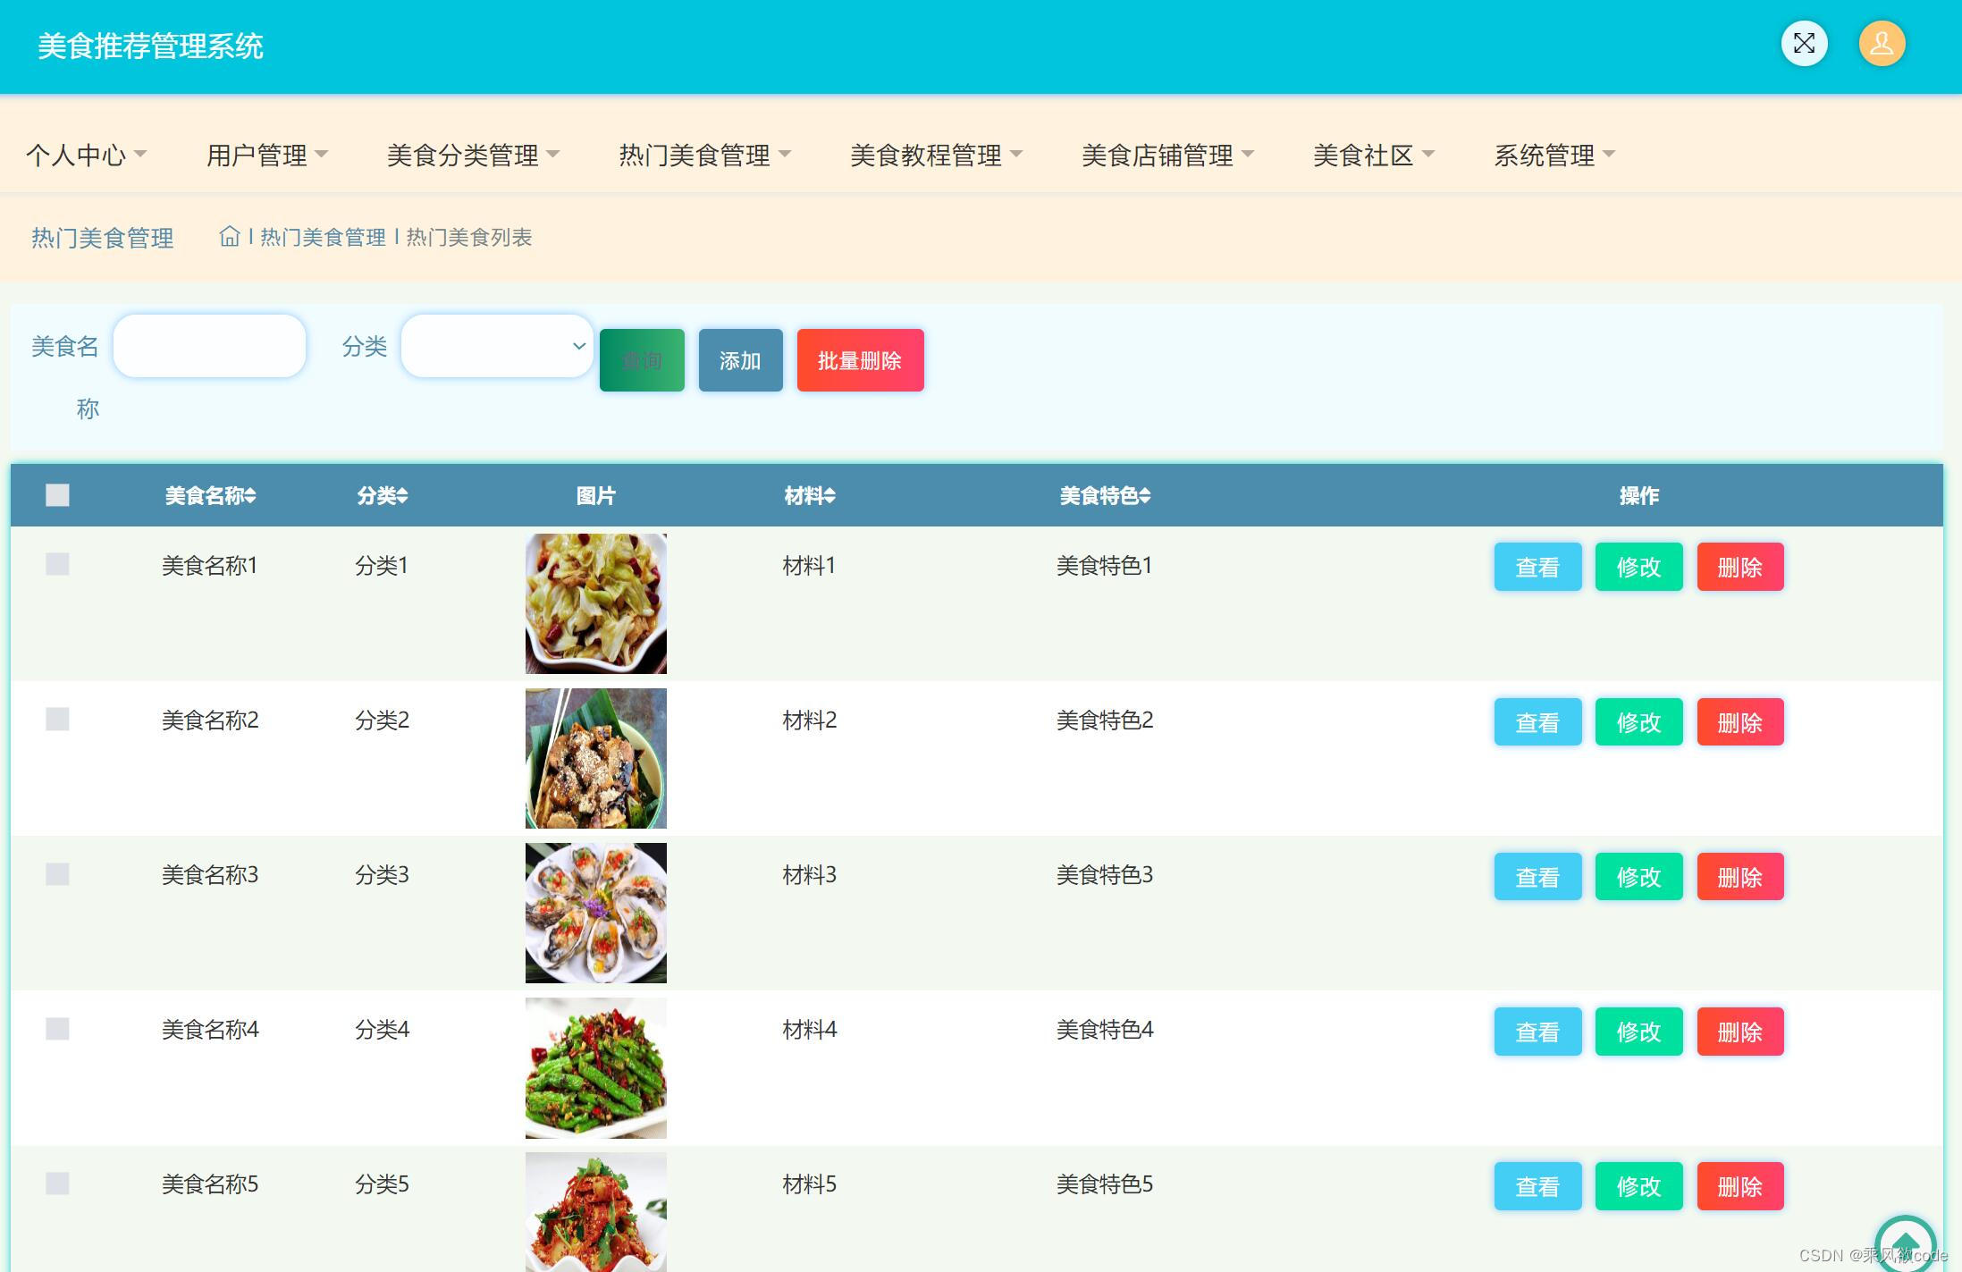Click the 批量删除 button
The height and width of the screenshot is (1272, 1962).
click(x=860, y=359)
